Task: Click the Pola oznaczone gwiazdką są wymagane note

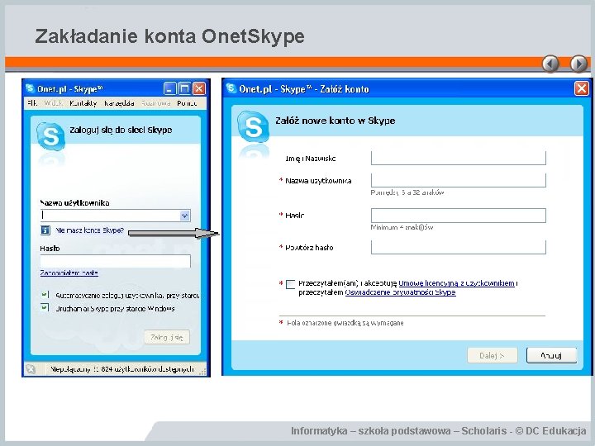Action: (345, 323)
